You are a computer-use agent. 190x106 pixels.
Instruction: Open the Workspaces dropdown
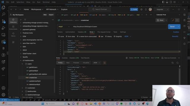[37, 9]
